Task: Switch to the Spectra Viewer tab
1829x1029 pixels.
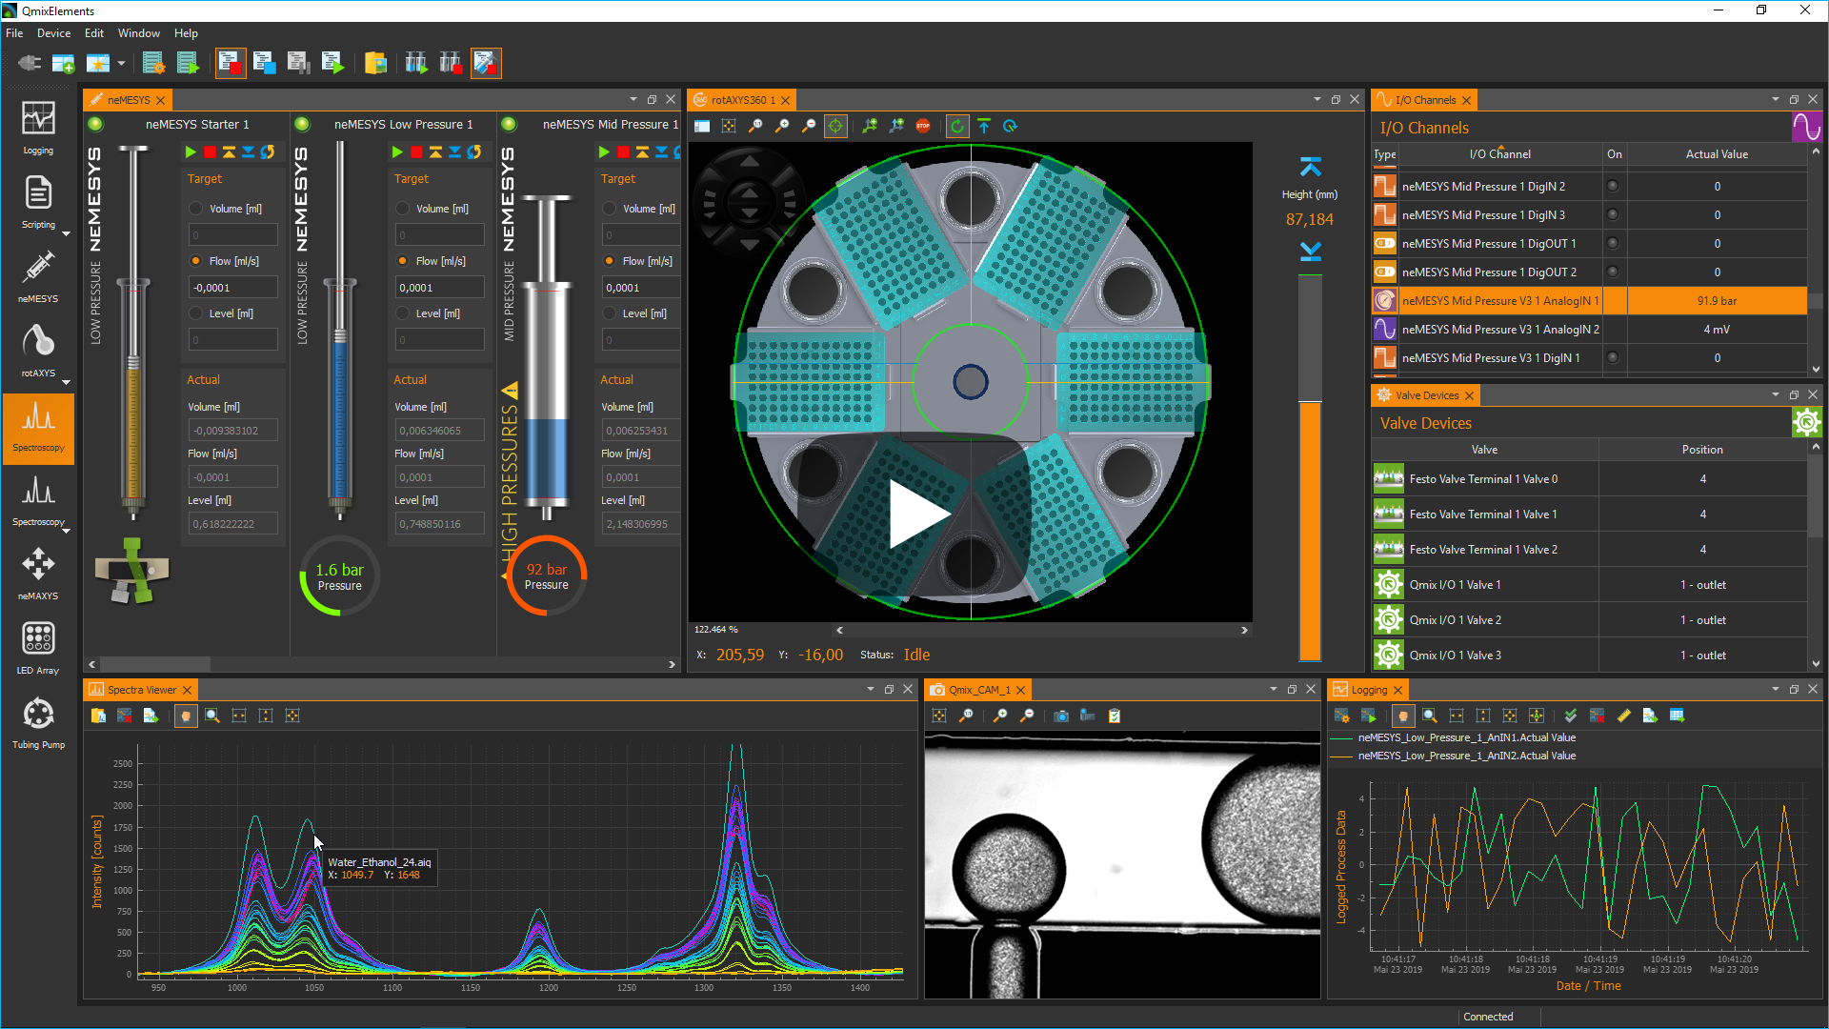Action: [141, 690]
